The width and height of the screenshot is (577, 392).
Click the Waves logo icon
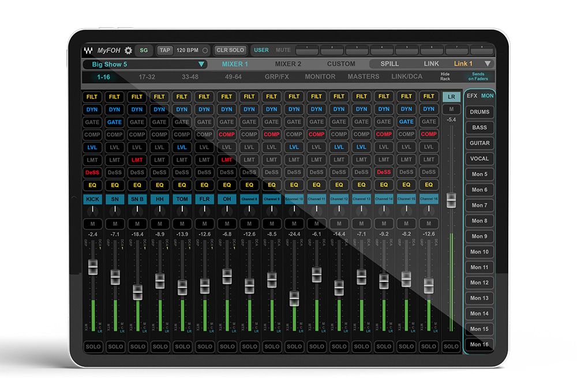(88, 51)
